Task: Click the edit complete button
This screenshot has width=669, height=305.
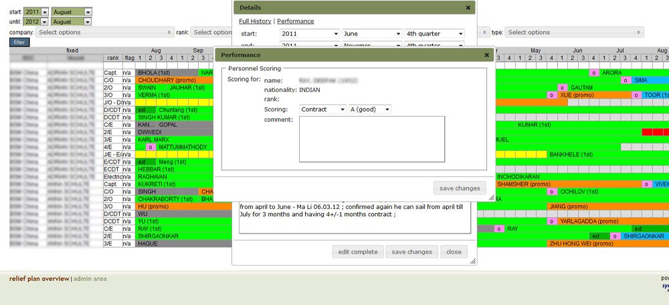Action: coord(358,252)
